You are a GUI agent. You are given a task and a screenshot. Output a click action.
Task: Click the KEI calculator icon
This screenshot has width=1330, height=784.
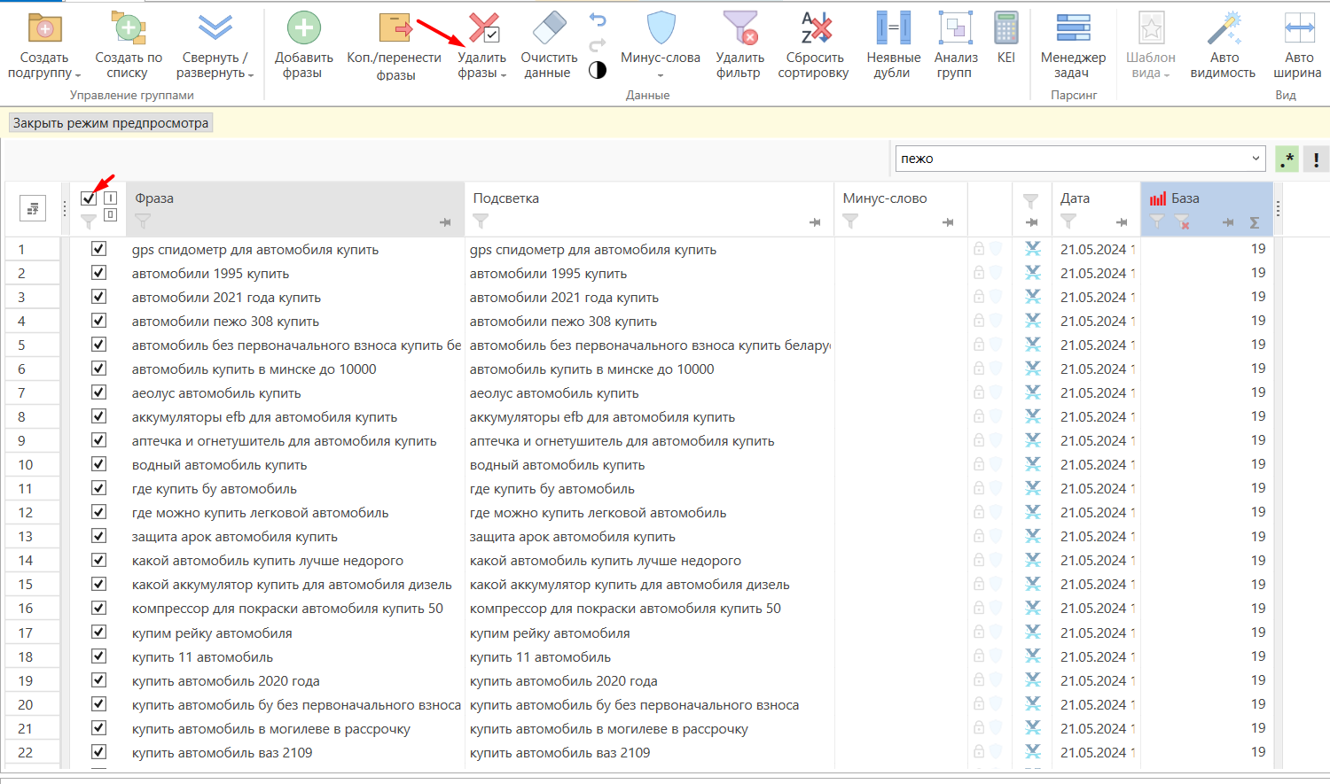[1005, 27]
